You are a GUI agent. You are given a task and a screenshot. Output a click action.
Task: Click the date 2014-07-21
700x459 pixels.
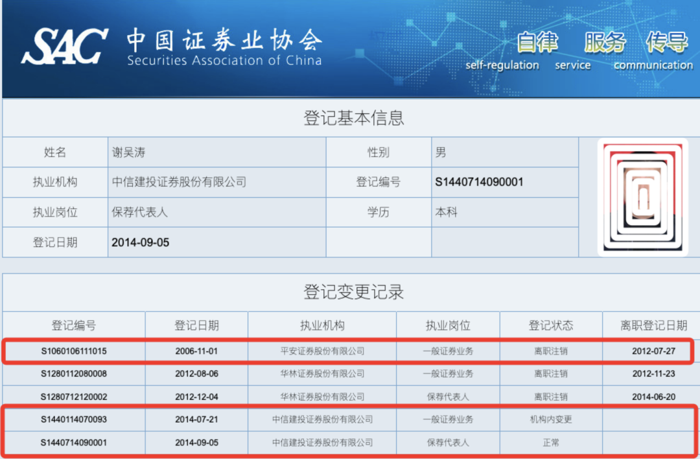(196, 419)
